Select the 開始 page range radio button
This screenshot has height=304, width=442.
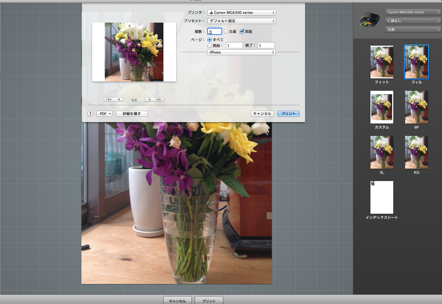(210, 46)
